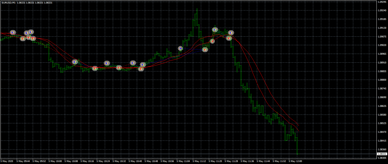388x164 pixels.
Task: Click the current price label 1.08331 on the axis
Action: pos(382,154)
